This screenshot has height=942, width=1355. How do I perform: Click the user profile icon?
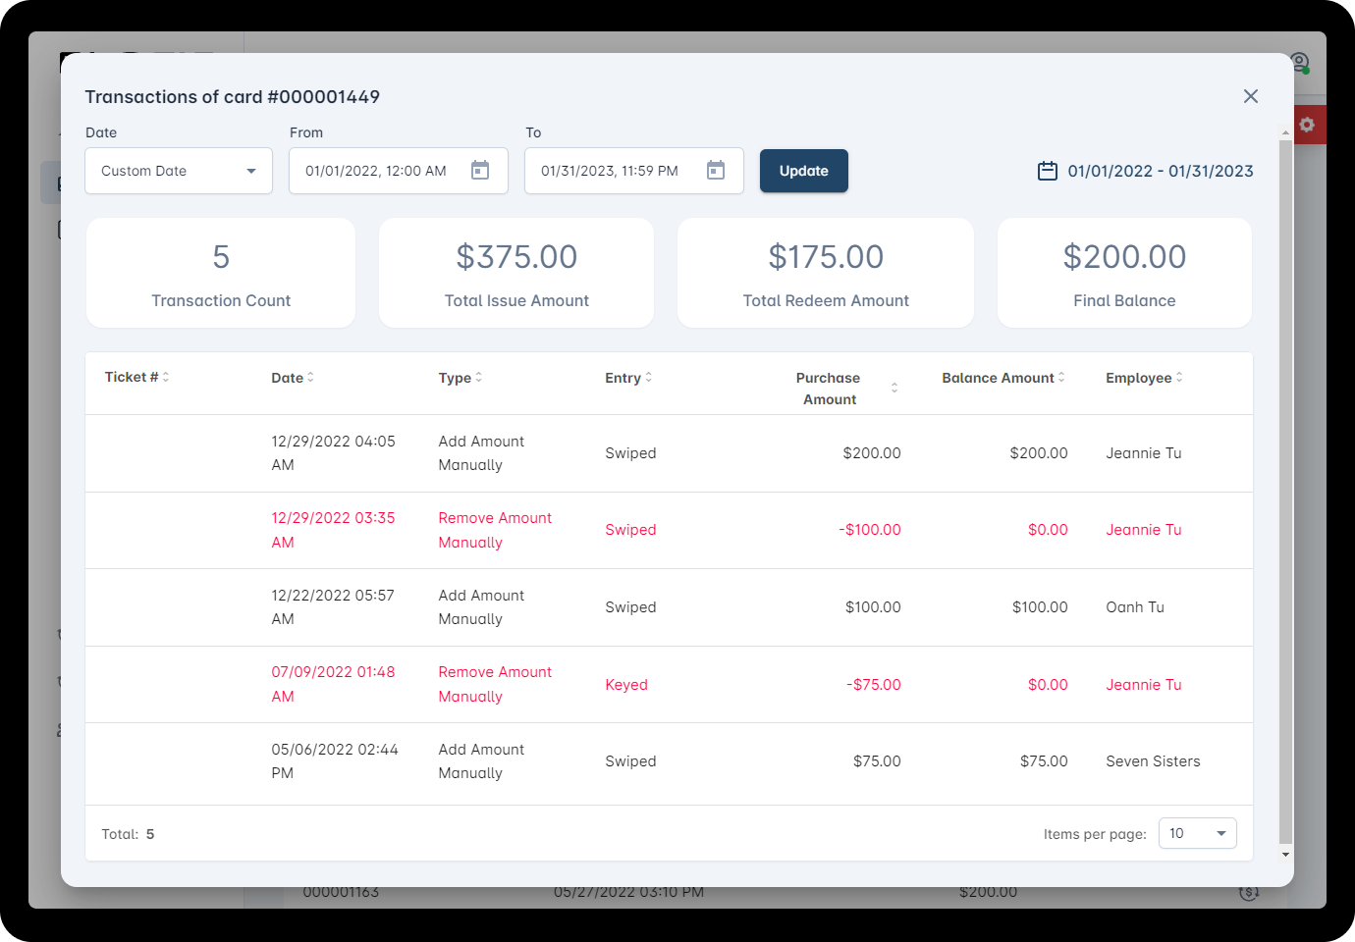[1300, 63]
